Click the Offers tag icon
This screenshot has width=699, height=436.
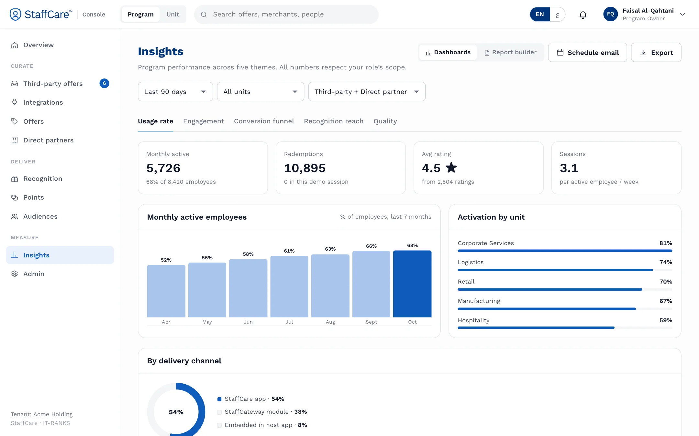(x=15, y=121)
